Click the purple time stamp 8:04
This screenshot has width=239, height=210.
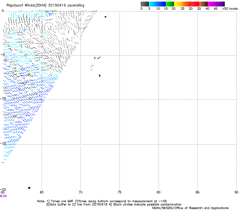pos(3,196)
